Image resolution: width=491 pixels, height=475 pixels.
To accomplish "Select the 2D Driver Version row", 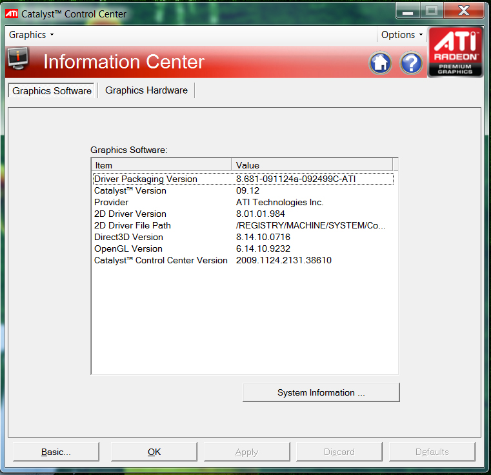I will tap(243, 214).
